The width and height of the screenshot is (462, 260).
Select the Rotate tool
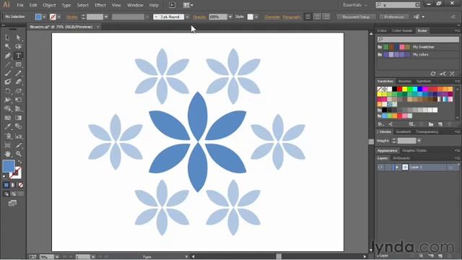(x=7, y=91)
